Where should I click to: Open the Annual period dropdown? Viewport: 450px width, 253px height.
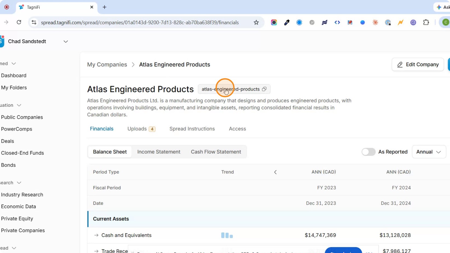click(x=429, y=152)
